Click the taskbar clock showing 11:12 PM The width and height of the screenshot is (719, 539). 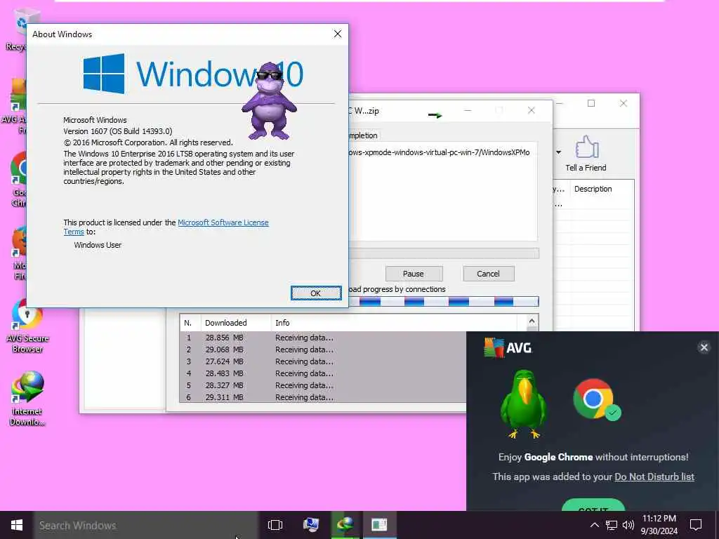pos(659,525)
